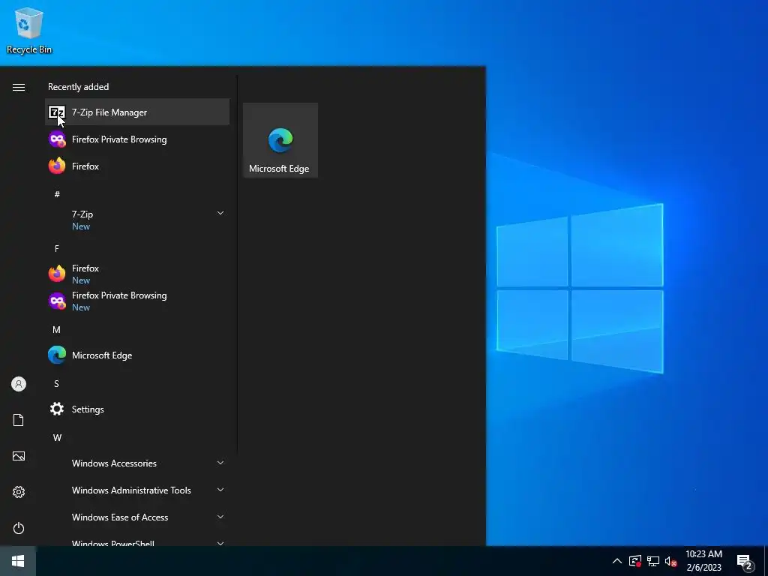Click the security warning tray icon
Viewport: 768px width, 576px height.
pos(635,561)
